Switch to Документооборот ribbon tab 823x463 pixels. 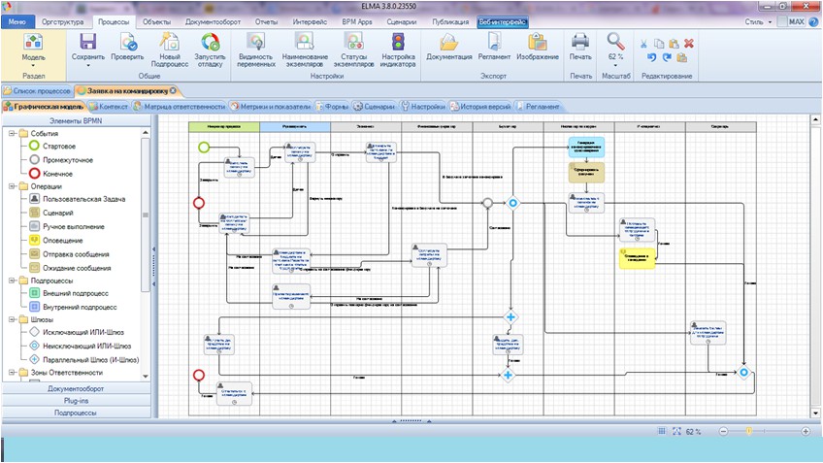tap(213, 22)
